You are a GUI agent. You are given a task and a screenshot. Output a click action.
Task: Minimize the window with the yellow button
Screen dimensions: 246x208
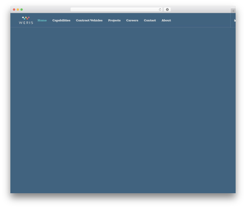18,9
